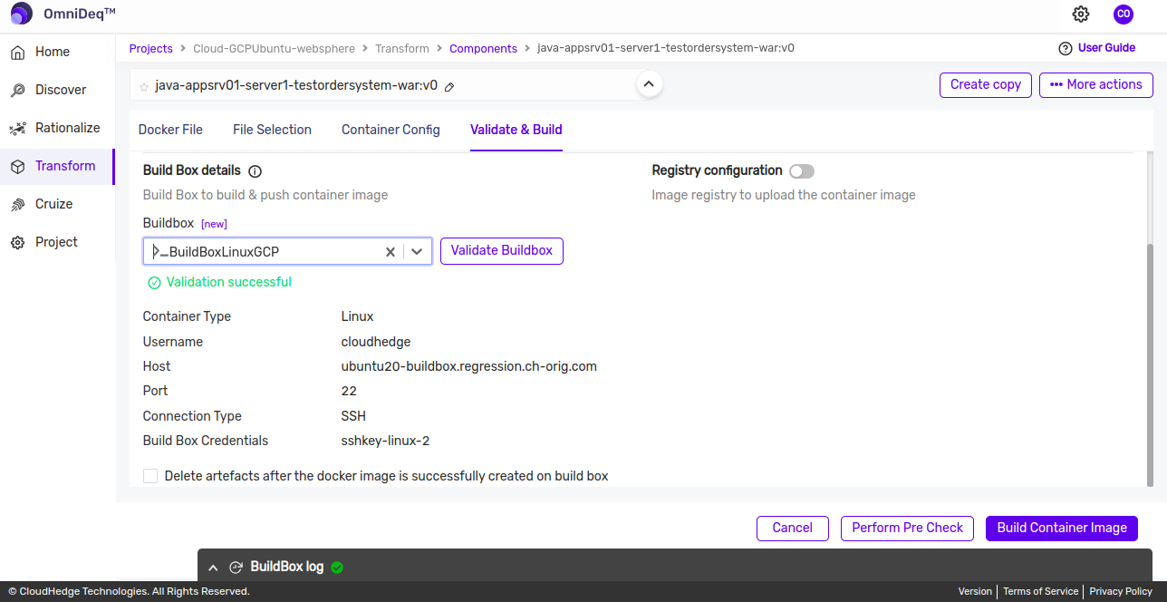The width and height of the screenshot is (1167, 602).
Task: Click the host value ubuntu20-buildbox.regression.ch-orig.com
Action: point(469,367)
